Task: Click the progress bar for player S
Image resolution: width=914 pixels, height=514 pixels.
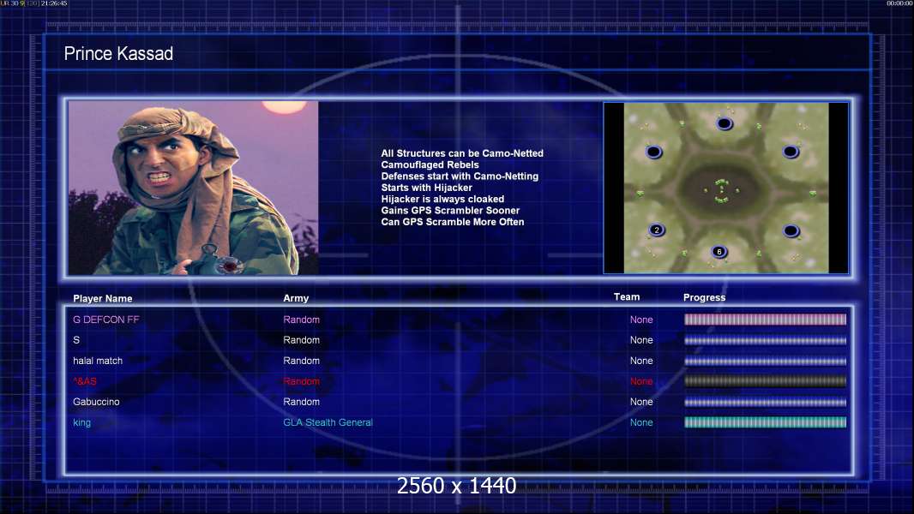Action: (x=766, y=341)
